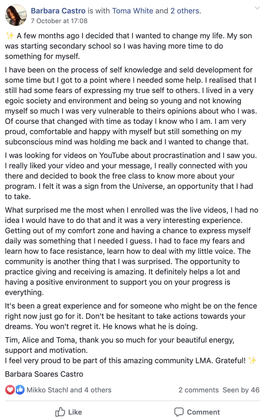Open the 2 comments link
The image size is (265, 420).
point(199,390)
